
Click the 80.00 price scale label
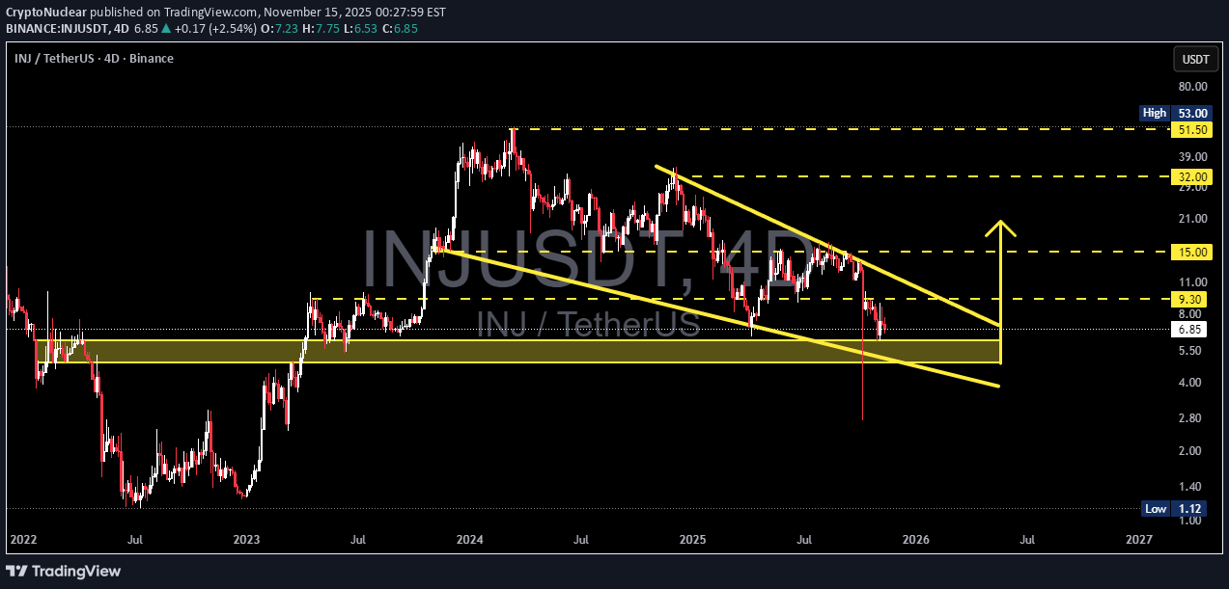click(x=1192, y=86)
